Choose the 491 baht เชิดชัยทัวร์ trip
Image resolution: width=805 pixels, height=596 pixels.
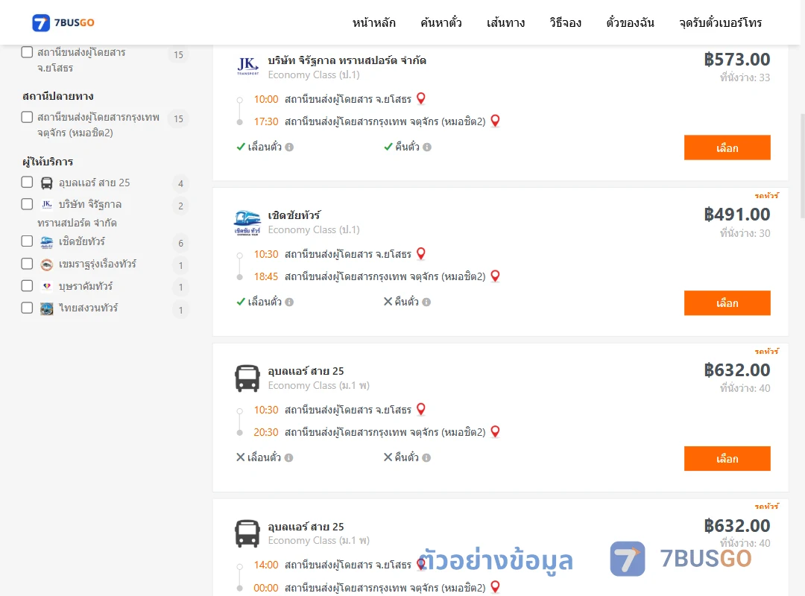pos(727,303)
